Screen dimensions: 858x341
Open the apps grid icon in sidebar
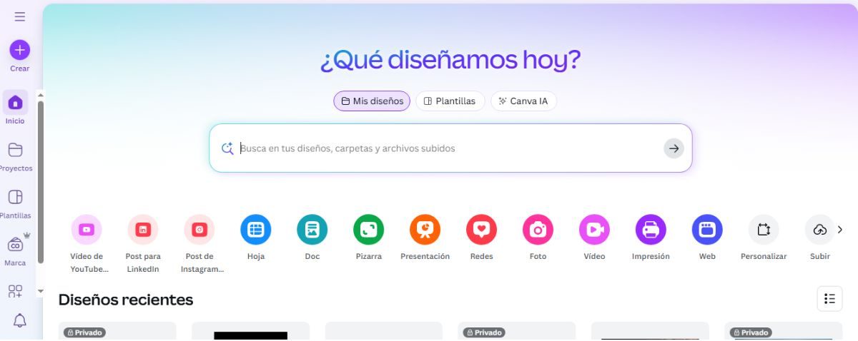coord(15,291)
